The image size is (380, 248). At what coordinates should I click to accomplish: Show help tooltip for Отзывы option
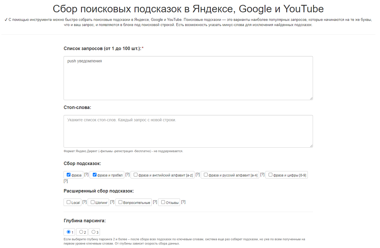coord(183,202)
